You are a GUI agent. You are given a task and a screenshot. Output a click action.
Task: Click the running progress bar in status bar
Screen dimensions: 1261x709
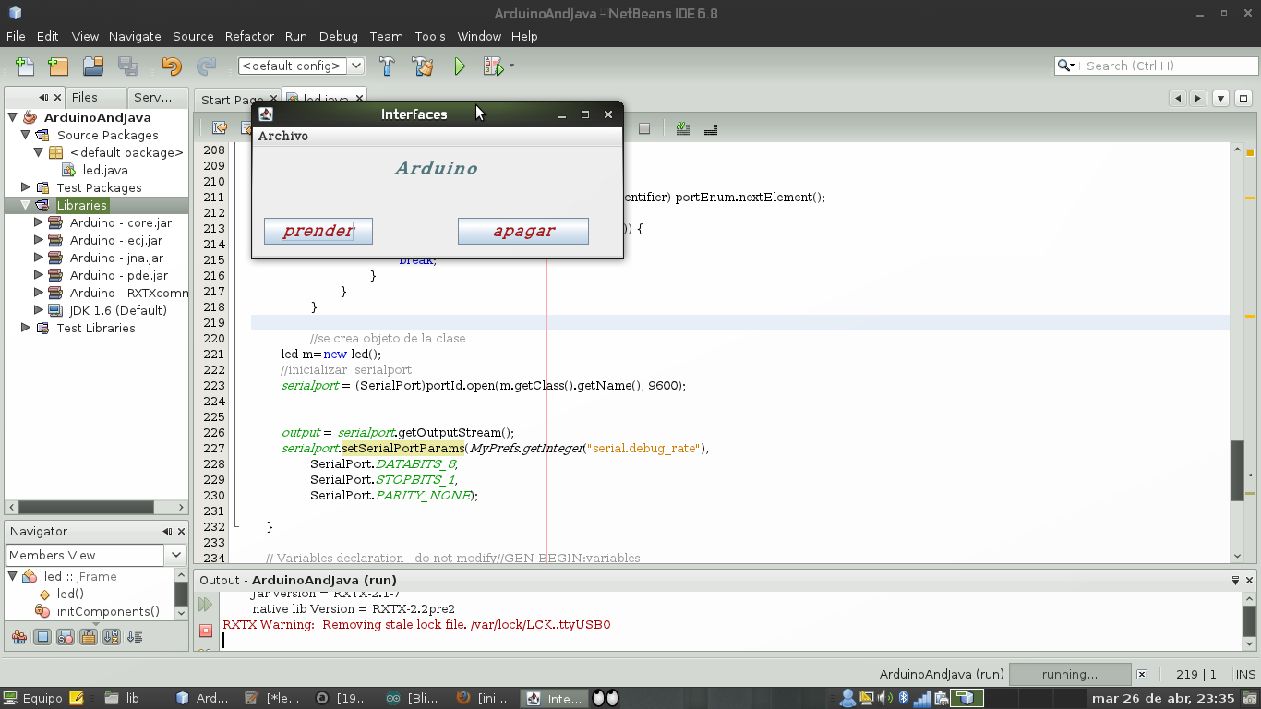tap(1069, 674)
